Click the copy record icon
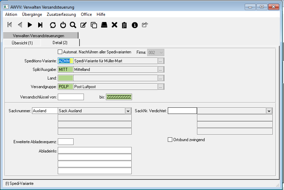 pyautogui.click(x=94, y=25)
